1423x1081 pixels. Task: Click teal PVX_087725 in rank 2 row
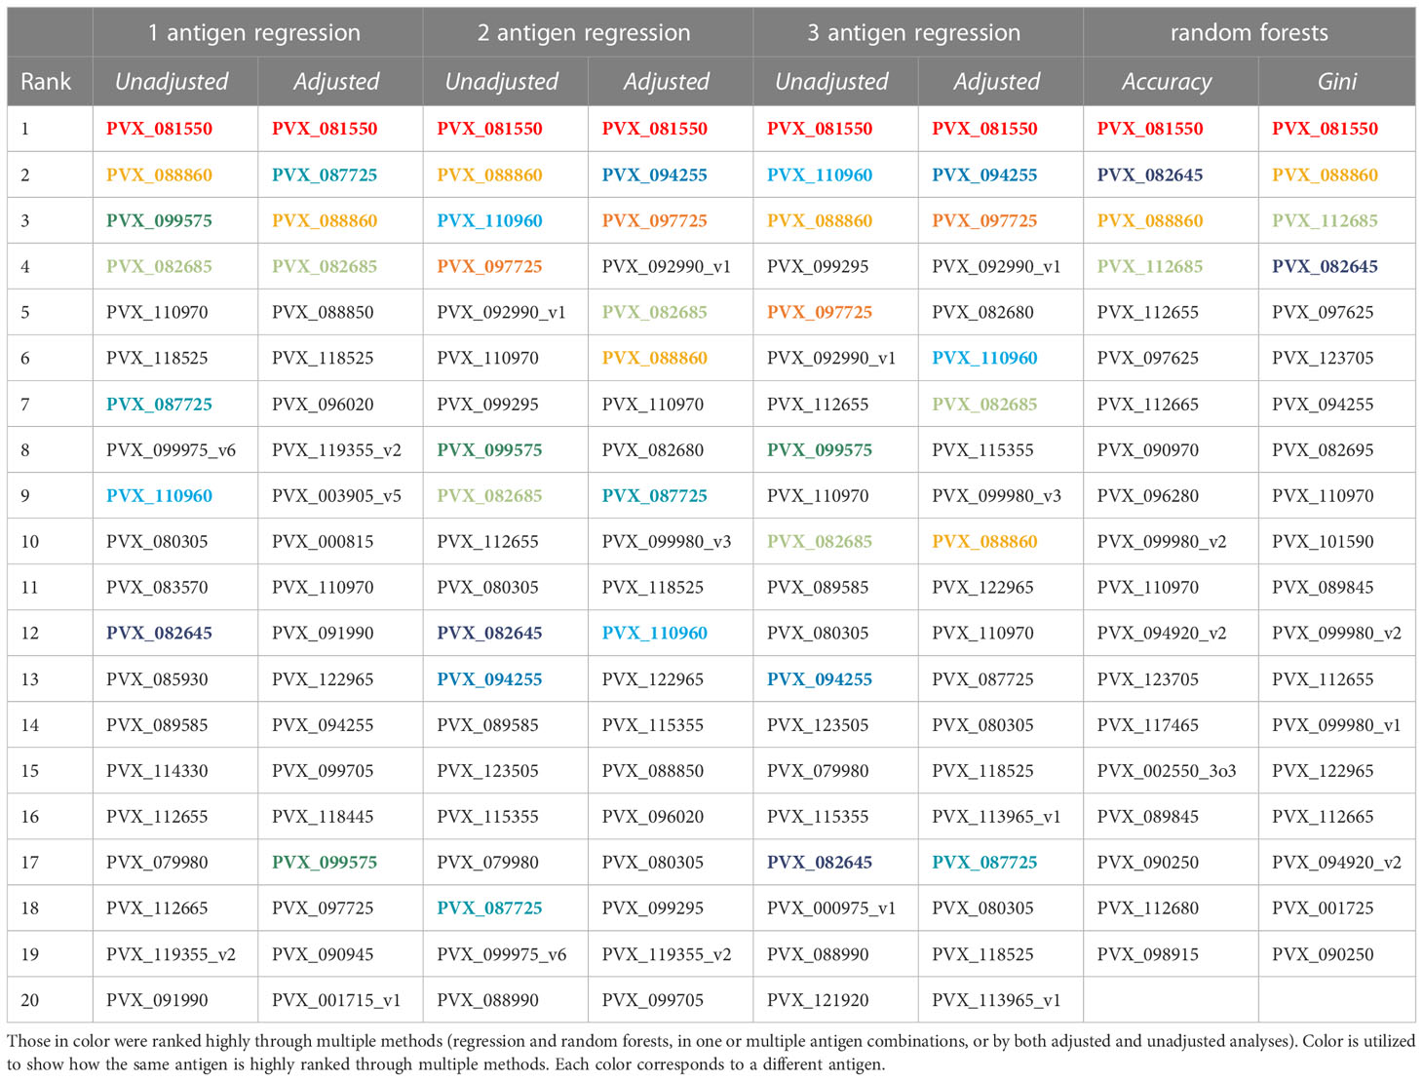click(325, 175)
